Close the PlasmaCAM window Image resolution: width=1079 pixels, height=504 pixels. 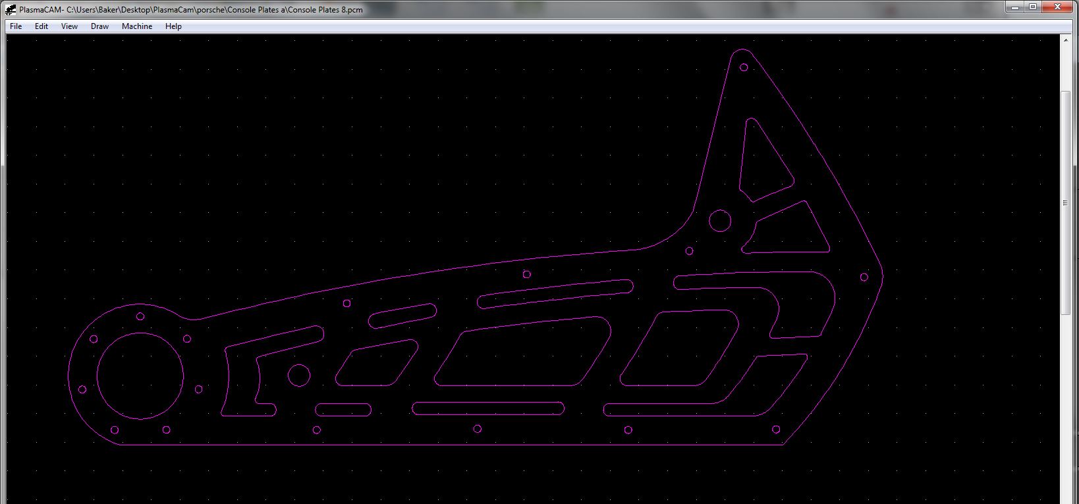1057,7
